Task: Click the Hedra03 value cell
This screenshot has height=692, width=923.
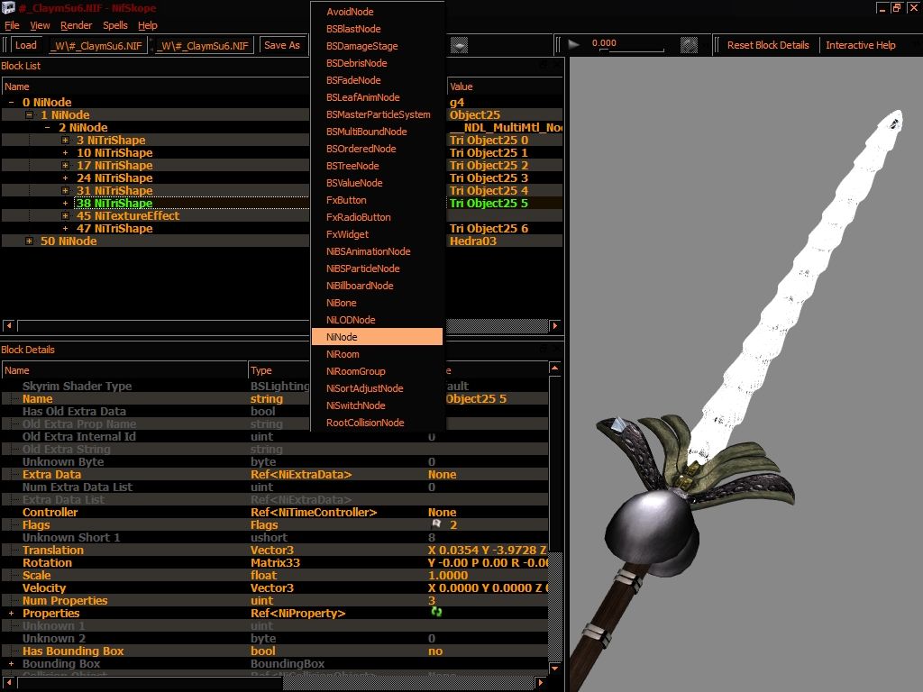Action: click(473, 241)
